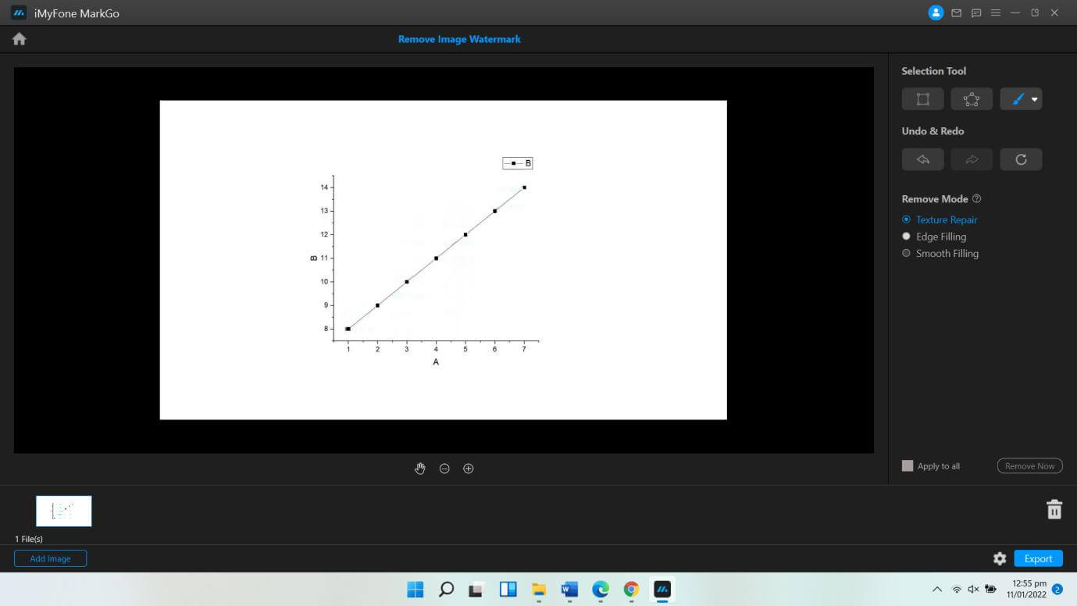1077x606 pixels.
Task: Click the Export button
Action: (x=1038, y=558)
